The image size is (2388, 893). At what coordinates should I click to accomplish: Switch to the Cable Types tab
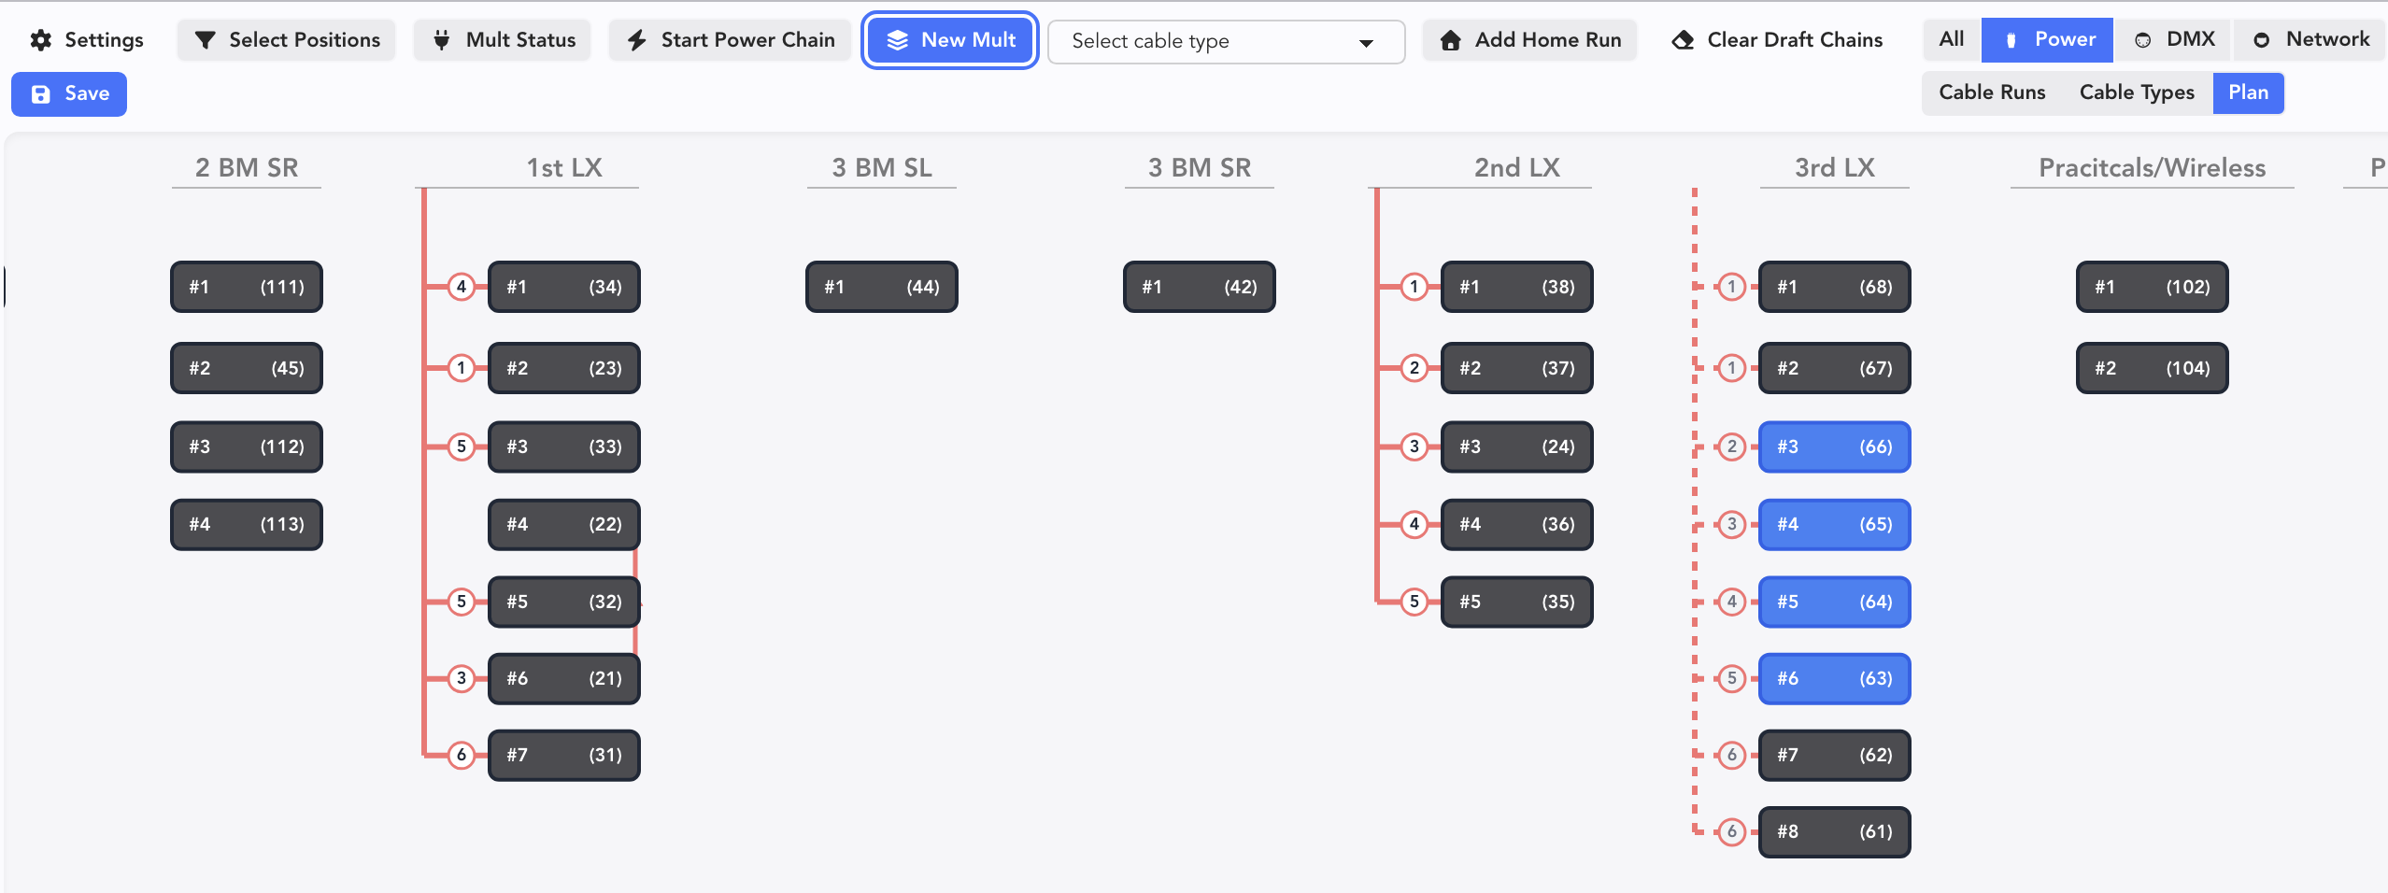point(2136,92)
